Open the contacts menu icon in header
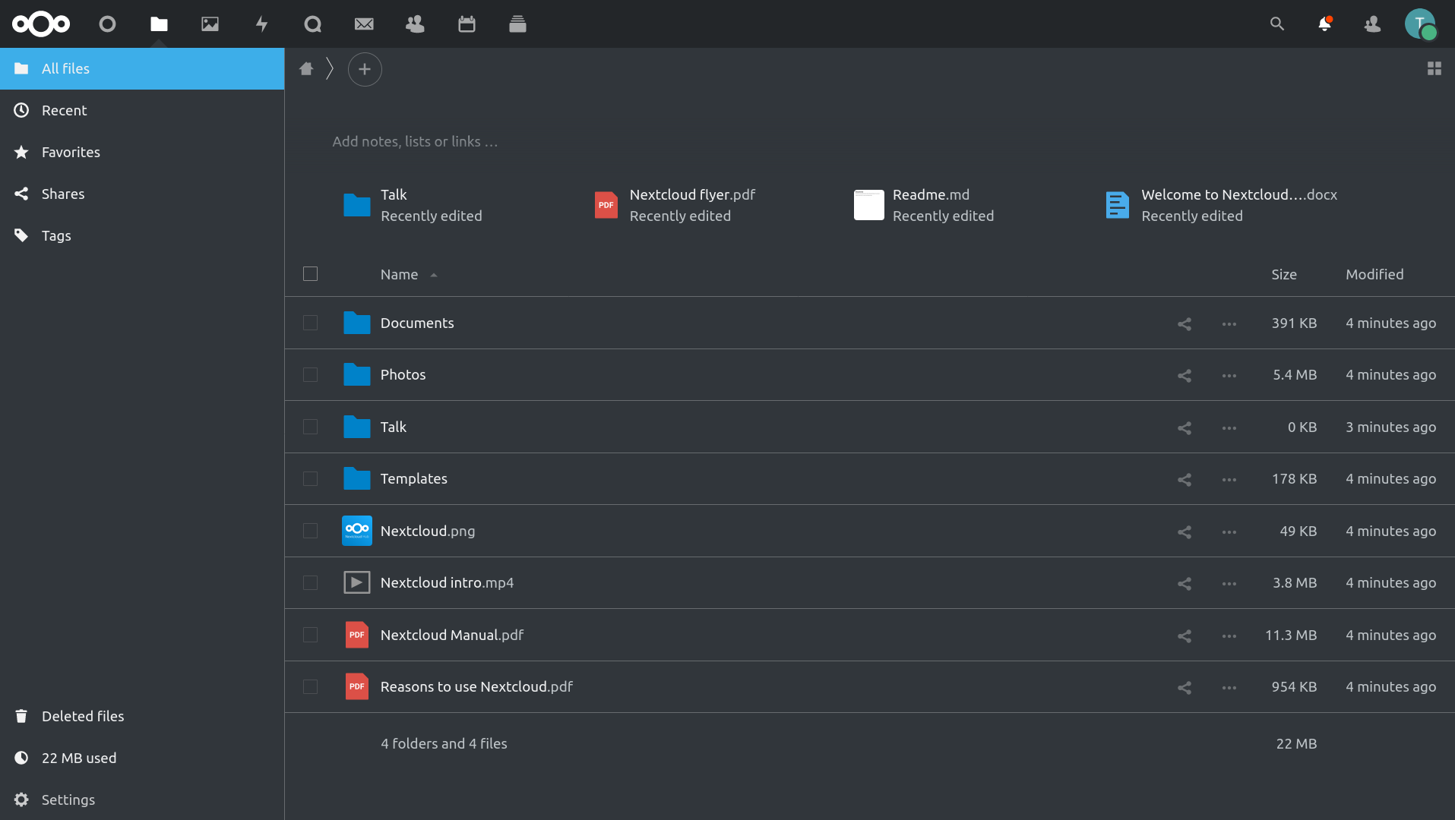Image resolution: width=1455 pixels, height=820 pixels. pos(1372,24)
